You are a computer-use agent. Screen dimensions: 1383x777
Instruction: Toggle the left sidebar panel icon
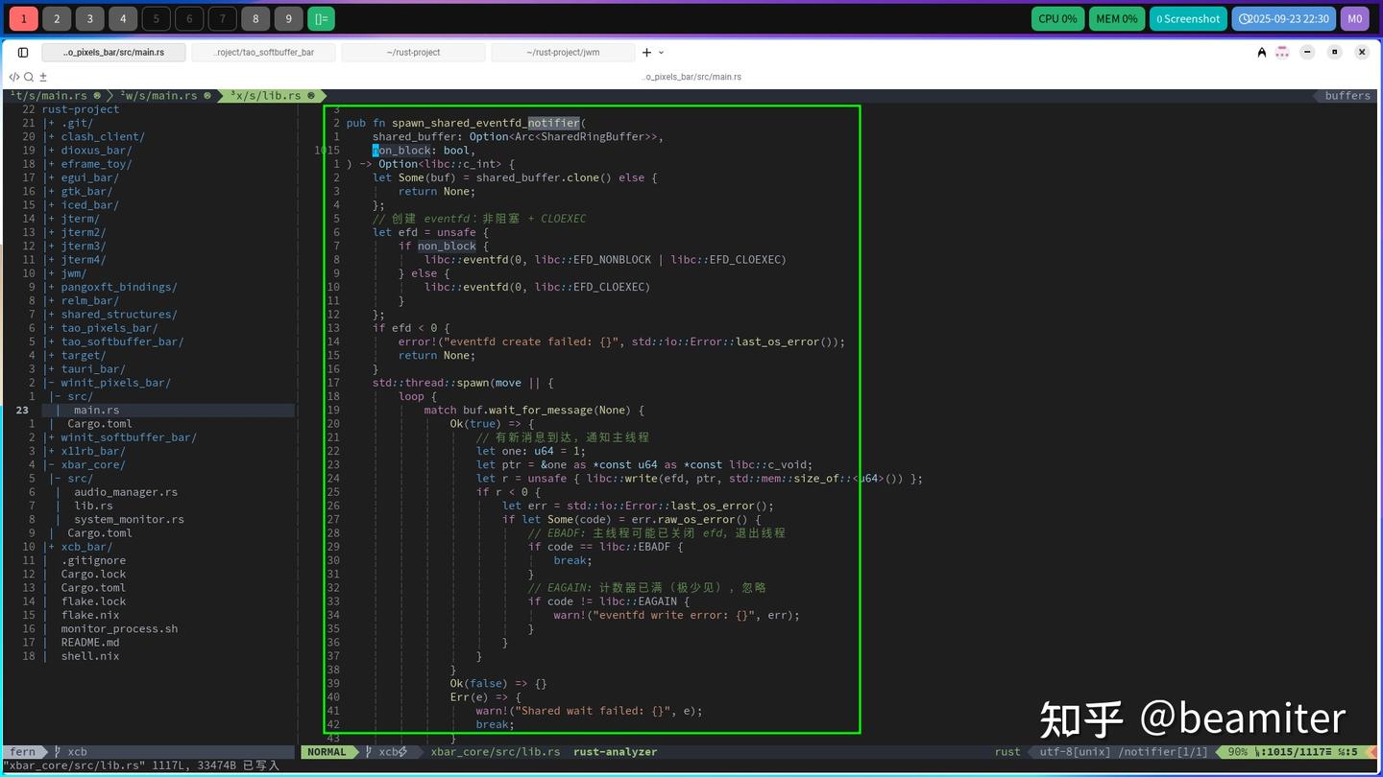[23, 52]
